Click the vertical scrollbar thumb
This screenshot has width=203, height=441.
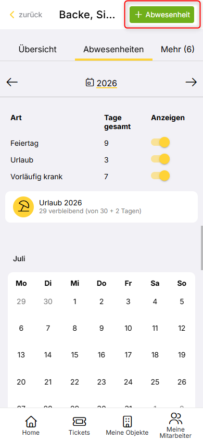[x=202, y=248]
